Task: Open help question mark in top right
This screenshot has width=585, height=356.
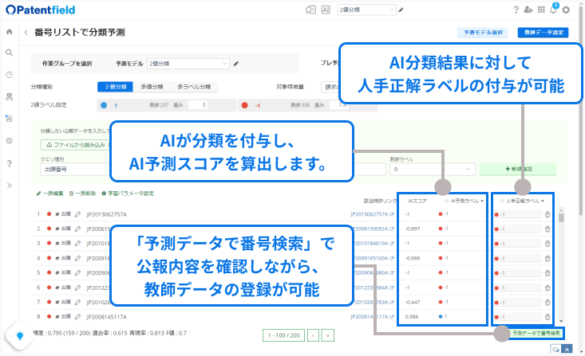Action: (x=516, y=10)
